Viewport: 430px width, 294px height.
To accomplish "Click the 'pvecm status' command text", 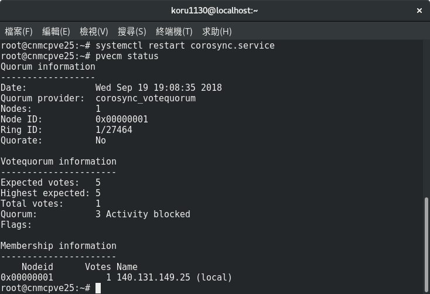I will pyautogui.click(x=127, y=56).
